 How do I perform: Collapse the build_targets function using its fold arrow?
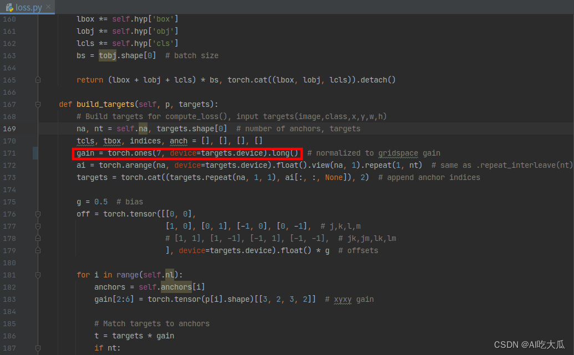click(38, 104)
